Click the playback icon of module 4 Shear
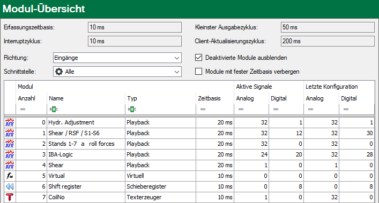This screenshot has width=379, height=203. click(10, 165)
